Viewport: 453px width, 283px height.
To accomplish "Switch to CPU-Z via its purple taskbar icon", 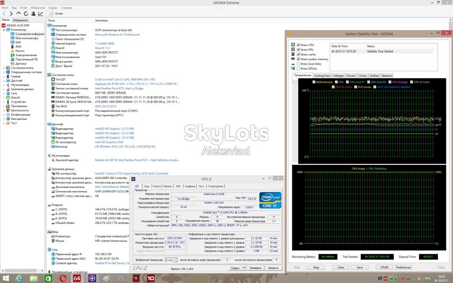I will (92, 279).
